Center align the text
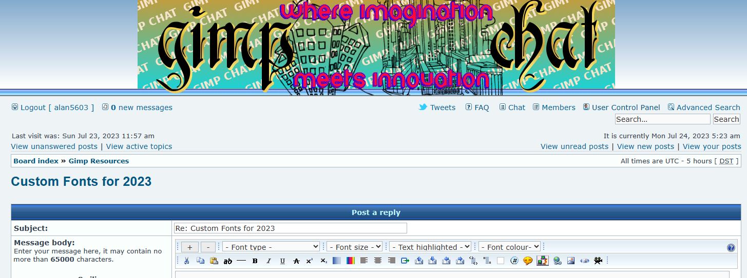The image size is (747, 278). 378,261
